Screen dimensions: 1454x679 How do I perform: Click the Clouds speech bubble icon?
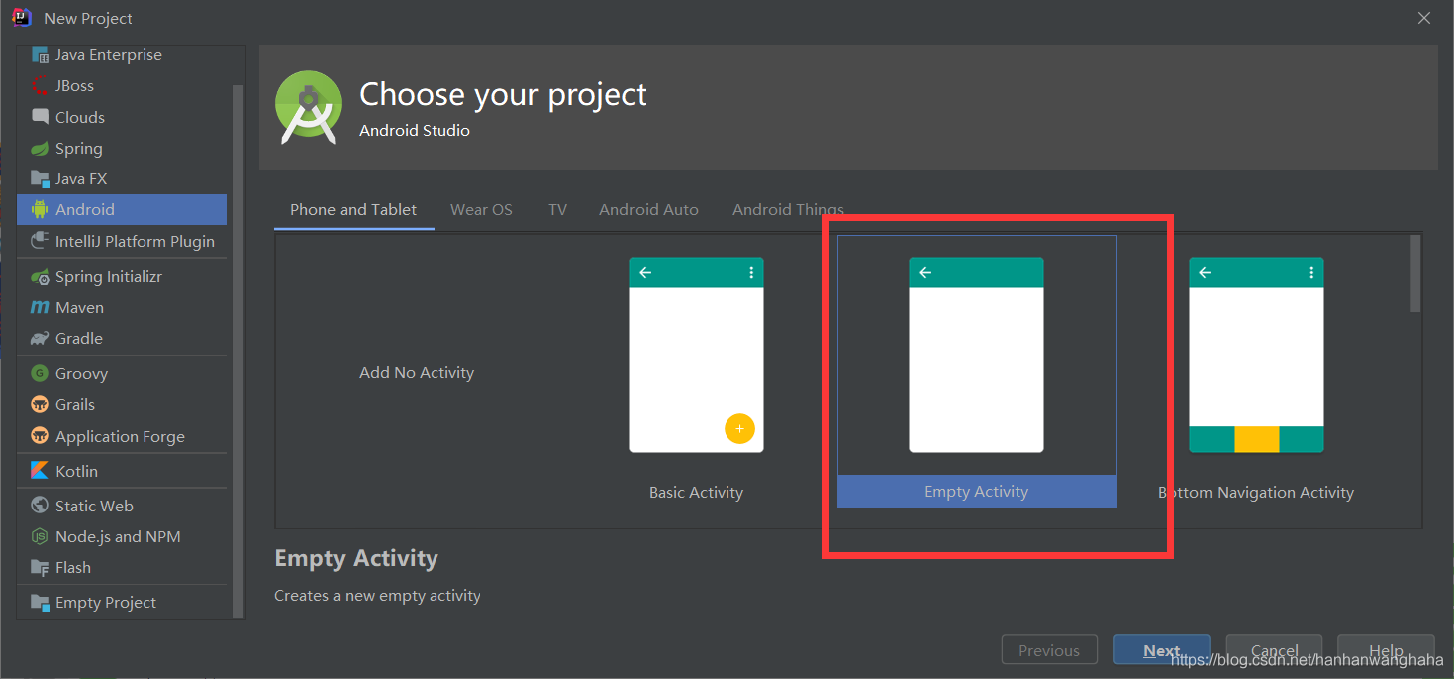click(x=40, y=117)
